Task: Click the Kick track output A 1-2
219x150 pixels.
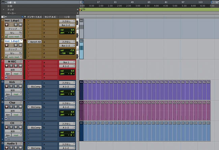Action: [x=67, y=86]
